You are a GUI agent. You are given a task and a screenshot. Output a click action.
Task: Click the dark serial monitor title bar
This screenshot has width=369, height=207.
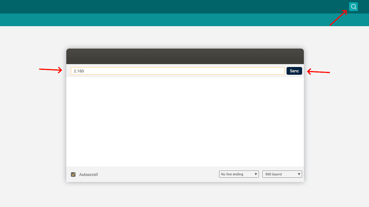pyautogui.click(x=184, y=56)
